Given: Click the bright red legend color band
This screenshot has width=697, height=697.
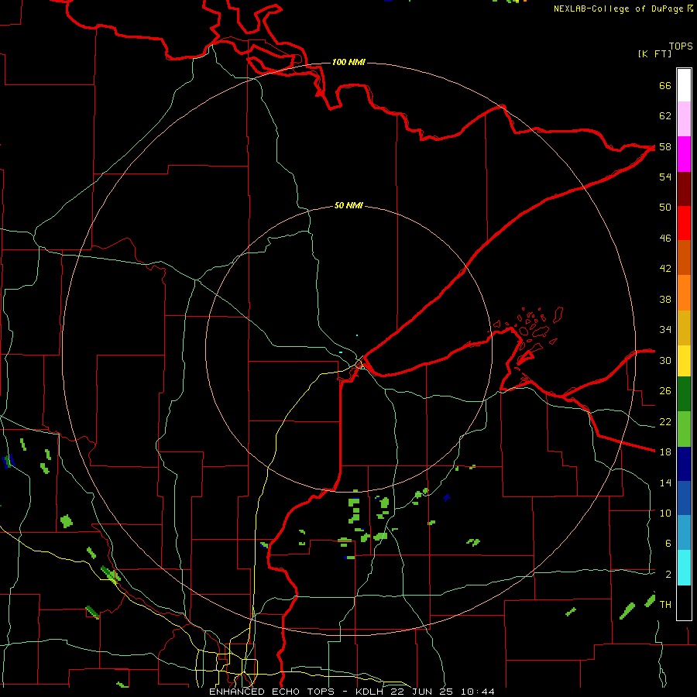Looking at the screenshot, I should click(684, 223).
